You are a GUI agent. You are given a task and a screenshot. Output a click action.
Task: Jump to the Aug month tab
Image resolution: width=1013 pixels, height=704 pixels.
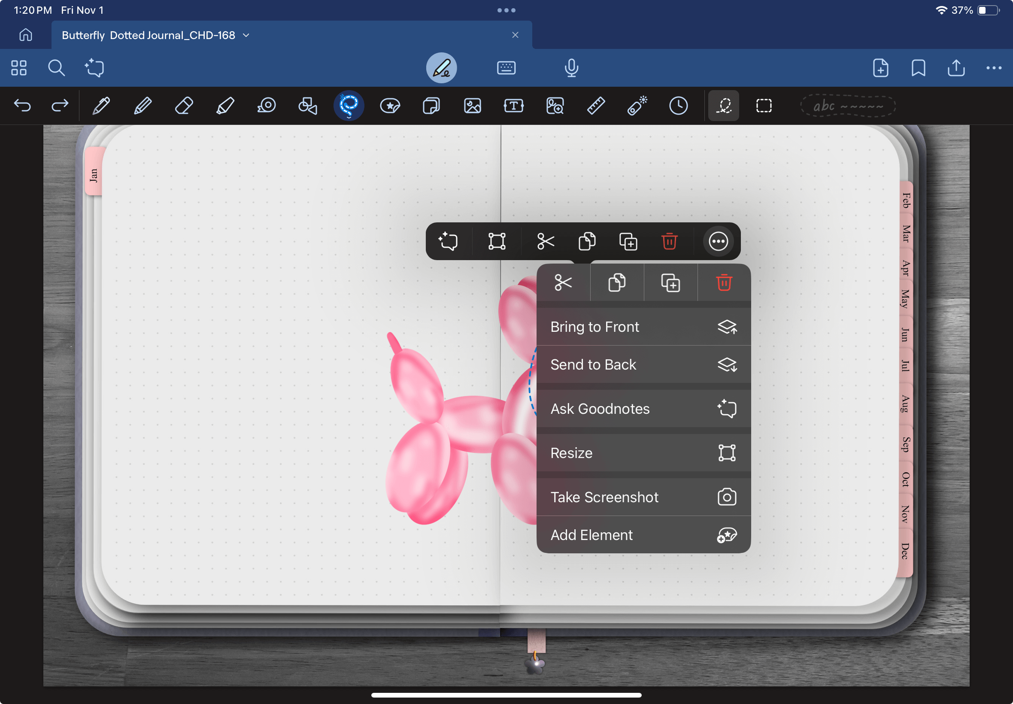tap(904, 404)
